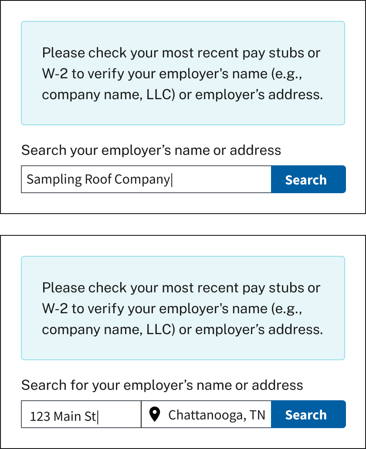366x449 pixels.
Task: Select the Chattanooga, TN location field
Action: 217,415
